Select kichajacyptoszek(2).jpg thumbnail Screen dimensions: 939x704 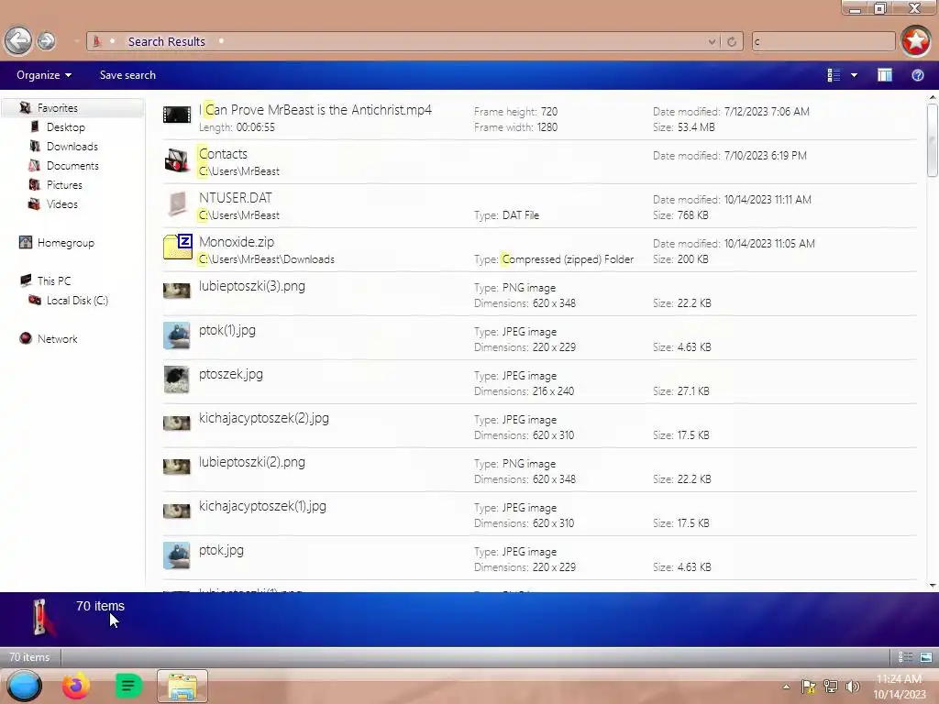point(177,423)
